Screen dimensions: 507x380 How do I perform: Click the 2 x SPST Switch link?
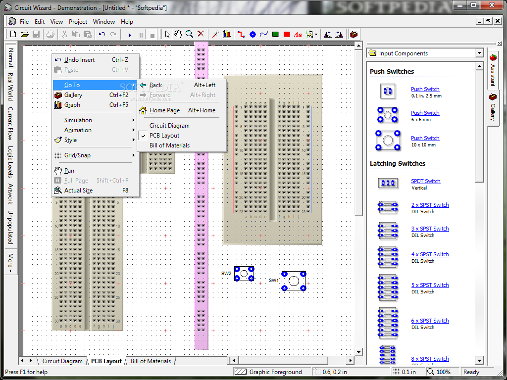[430, 205]
